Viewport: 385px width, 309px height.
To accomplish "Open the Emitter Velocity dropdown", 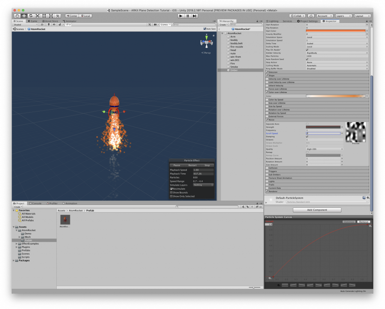I will point(337,53).
